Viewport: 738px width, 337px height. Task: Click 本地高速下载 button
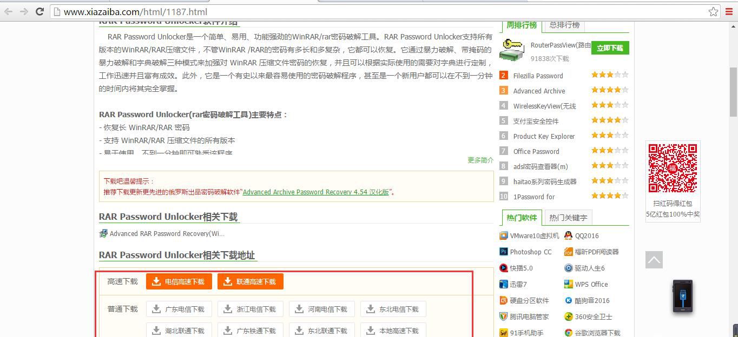393,330
